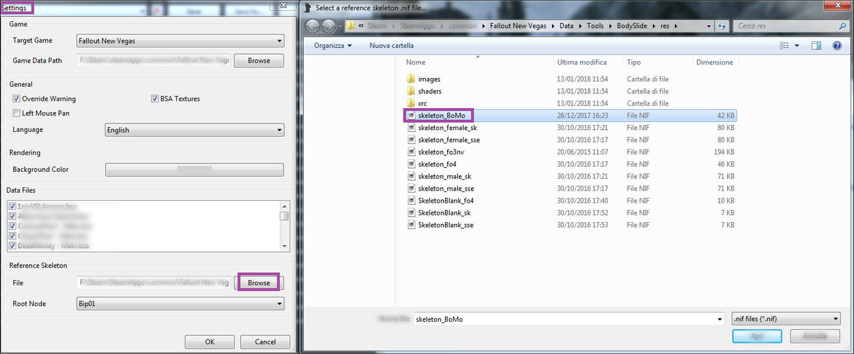Uncheck DeadMoney - Main.bsa data file
The image size is (854, 354).
(x=12, y=246)
